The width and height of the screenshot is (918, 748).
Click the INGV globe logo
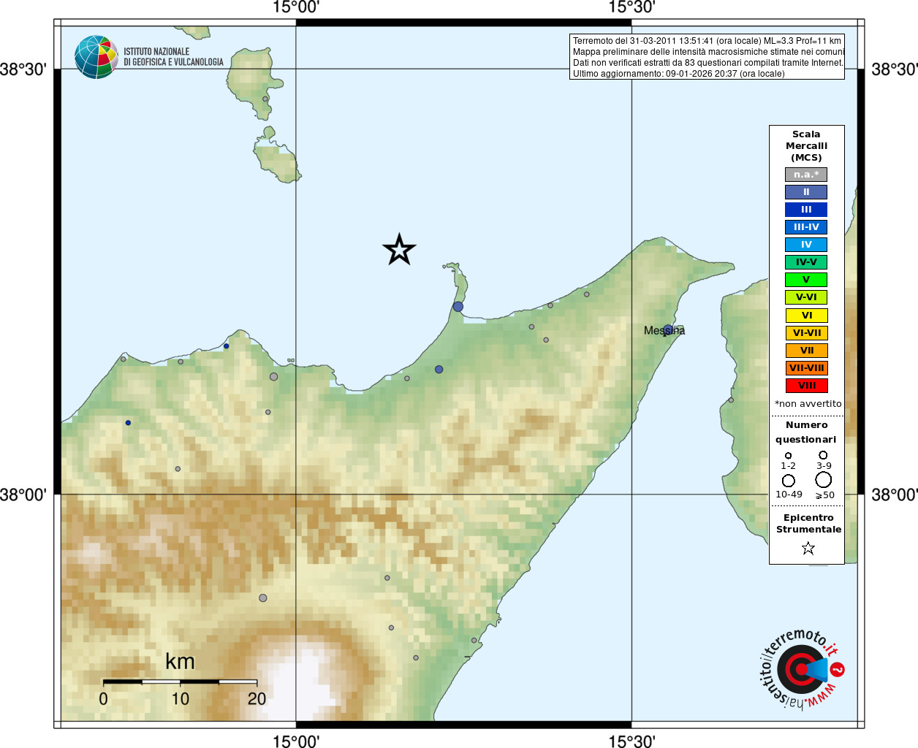(x=96, y=57)
